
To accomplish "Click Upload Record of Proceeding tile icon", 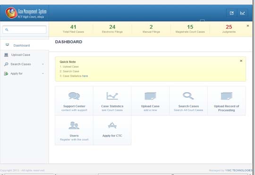I will coord(227,96).
